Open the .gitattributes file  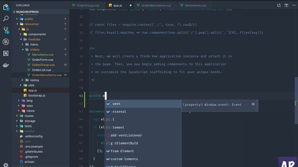[41, 152]
